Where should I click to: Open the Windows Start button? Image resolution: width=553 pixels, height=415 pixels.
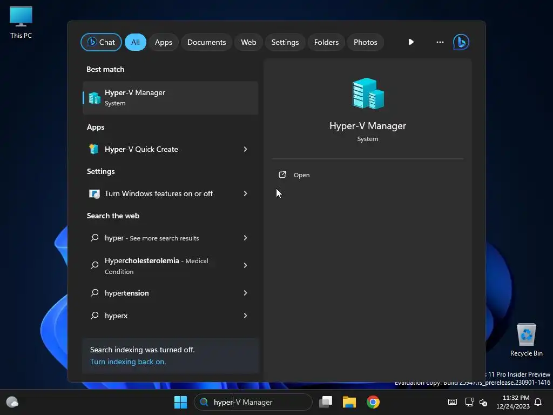pyautogui.click(x=180, y=402)
